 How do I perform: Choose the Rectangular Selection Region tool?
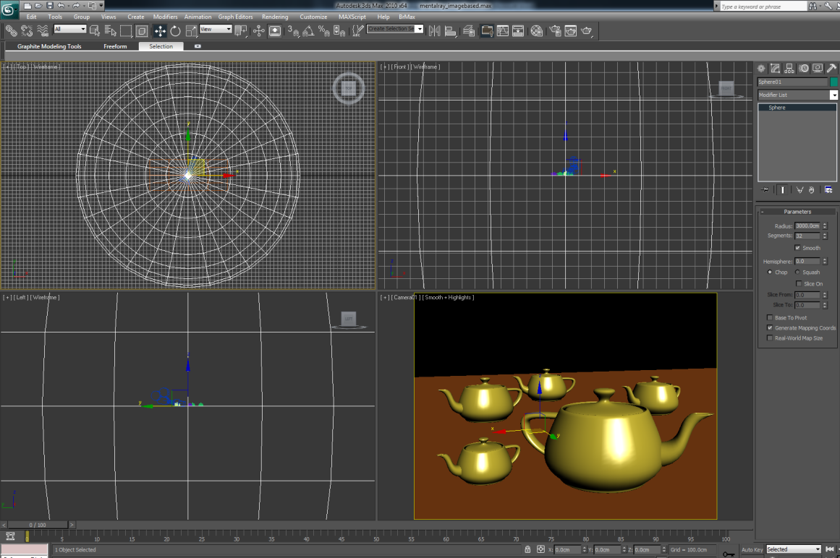click(x=126, y=31)
